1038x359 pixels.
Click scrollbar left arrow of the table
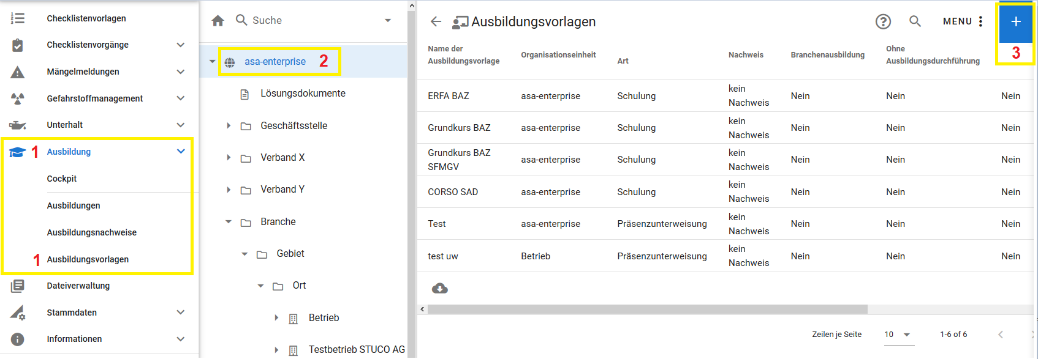coord(422,309)
